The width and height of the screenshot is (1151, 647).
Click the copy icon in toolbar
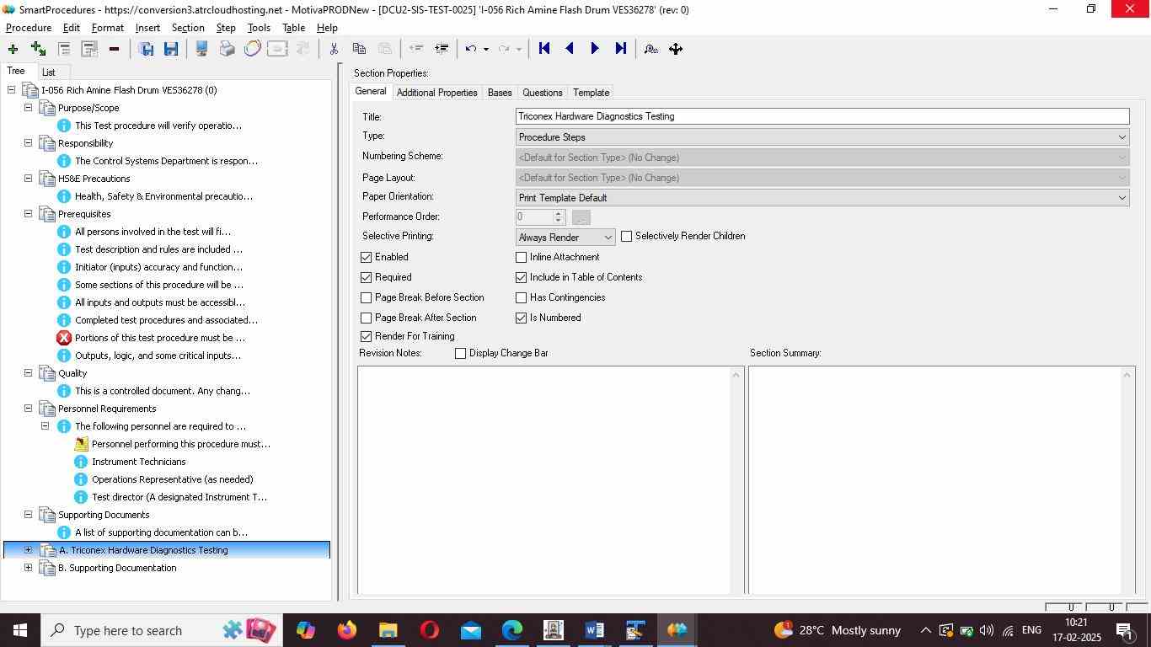pyautogui.click(x=359, y=49)
